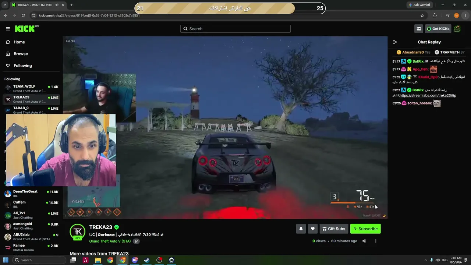Bookmark this page with the star icon
Viewport: 471px width, 265px height.
tap(422, 15)
